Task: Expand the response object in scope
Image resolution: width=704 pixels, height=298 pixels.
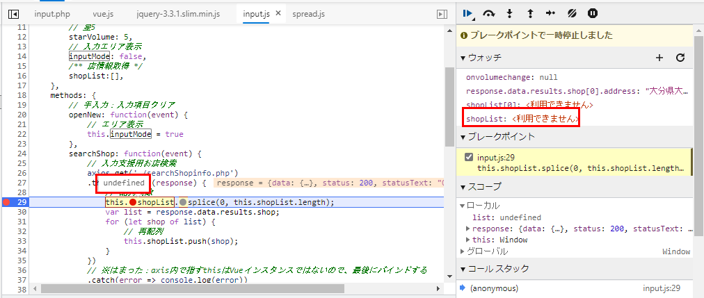Action: pos(467,229)
